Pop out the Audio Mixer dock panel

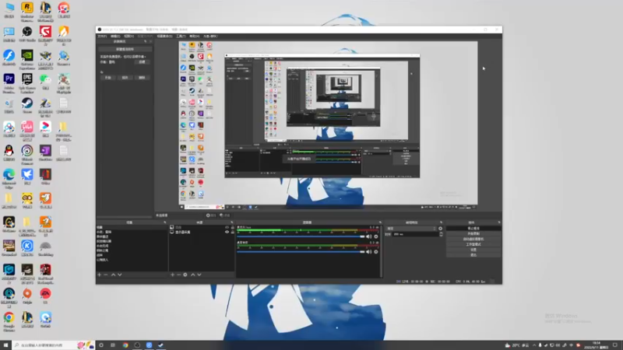click(x=380, y=222)
